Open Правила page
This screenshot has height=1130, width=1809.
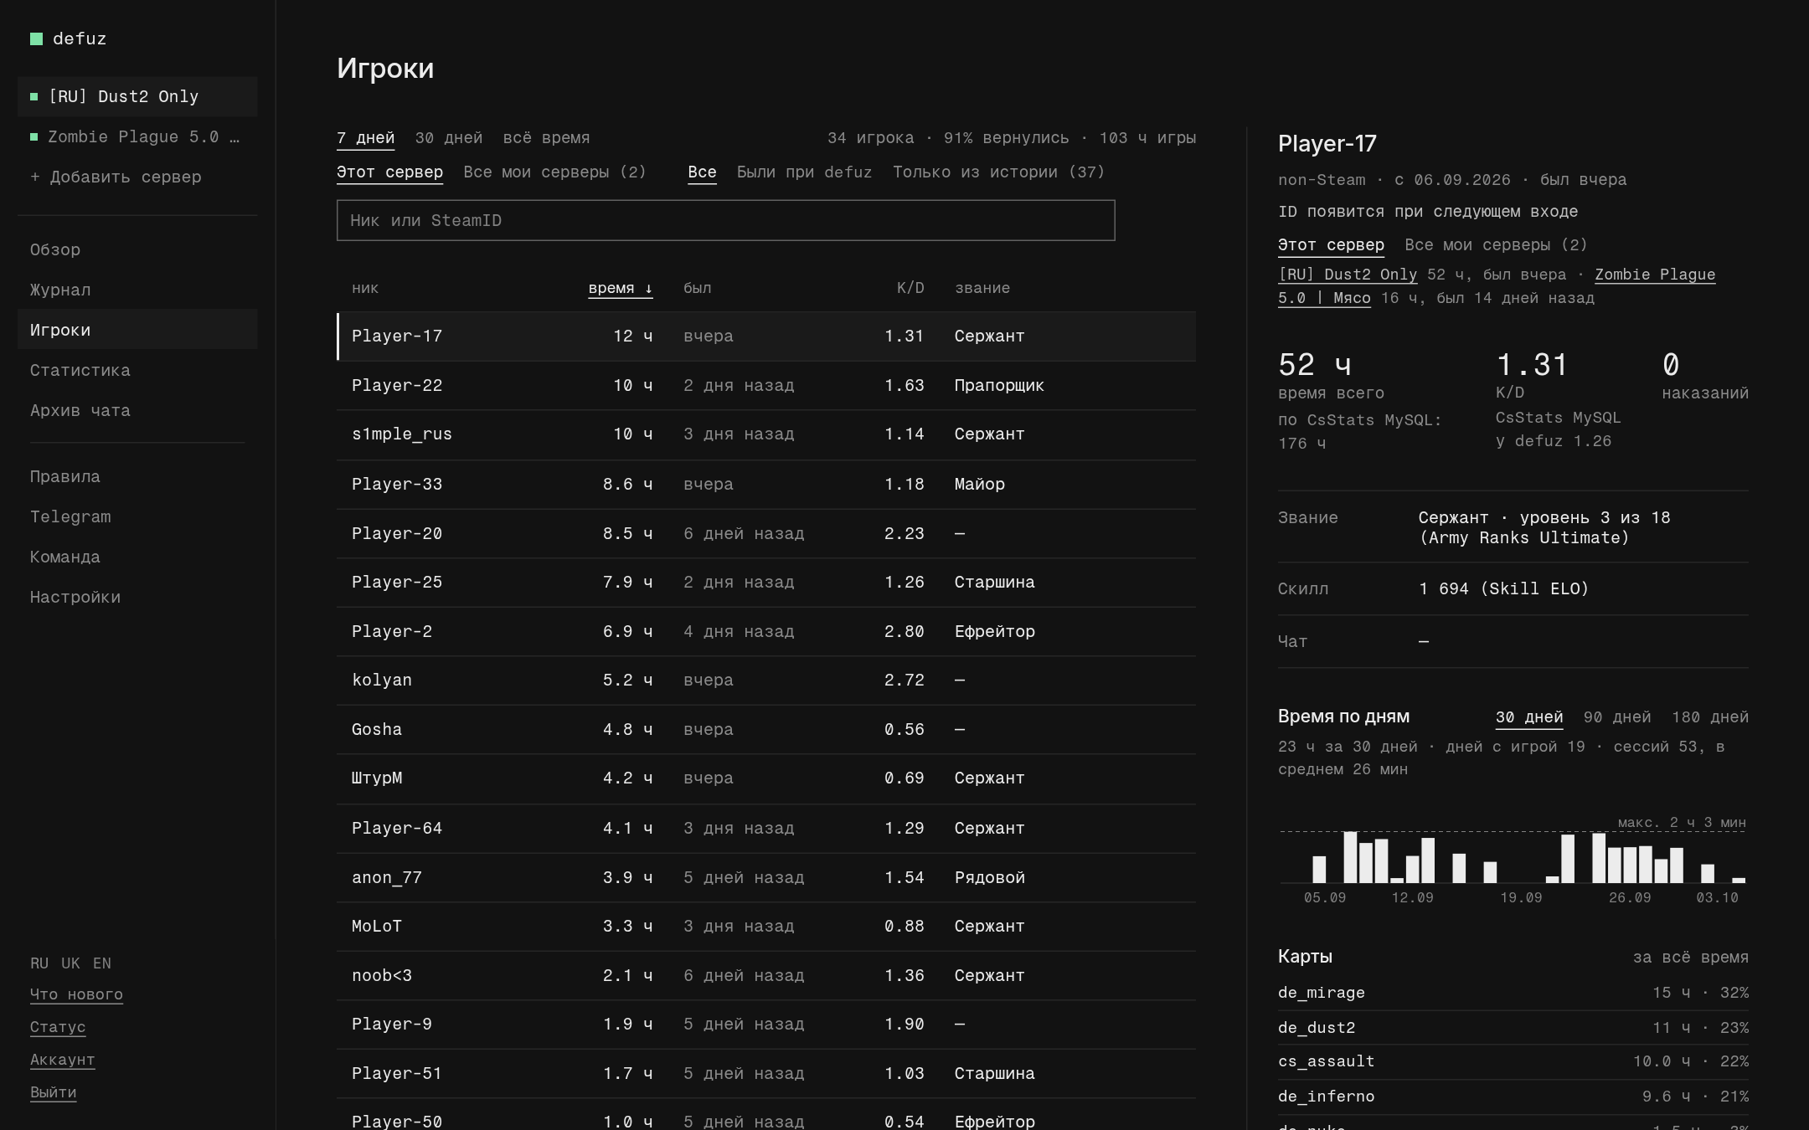pos(137,476)
